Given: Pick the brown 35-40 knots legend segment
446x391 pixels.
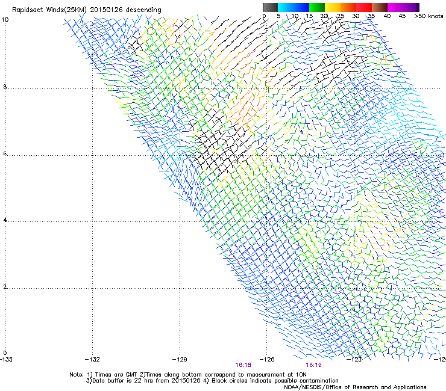Looking at the screenshot, I should click(x=380, y=7).
